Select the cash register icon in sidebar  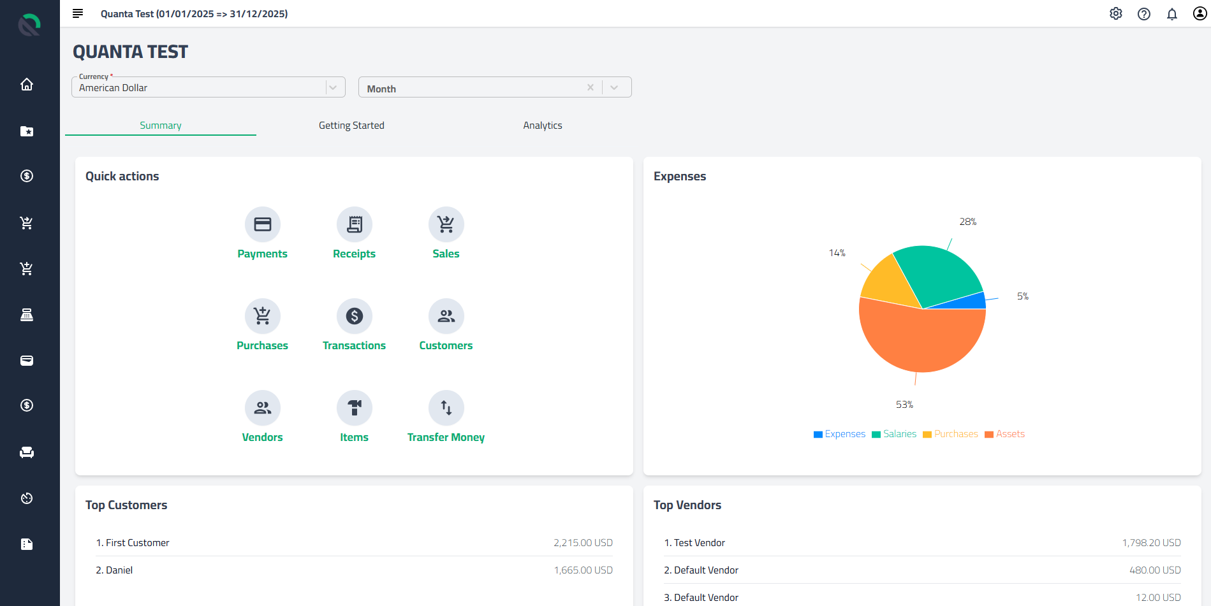[x=27, y=314]
